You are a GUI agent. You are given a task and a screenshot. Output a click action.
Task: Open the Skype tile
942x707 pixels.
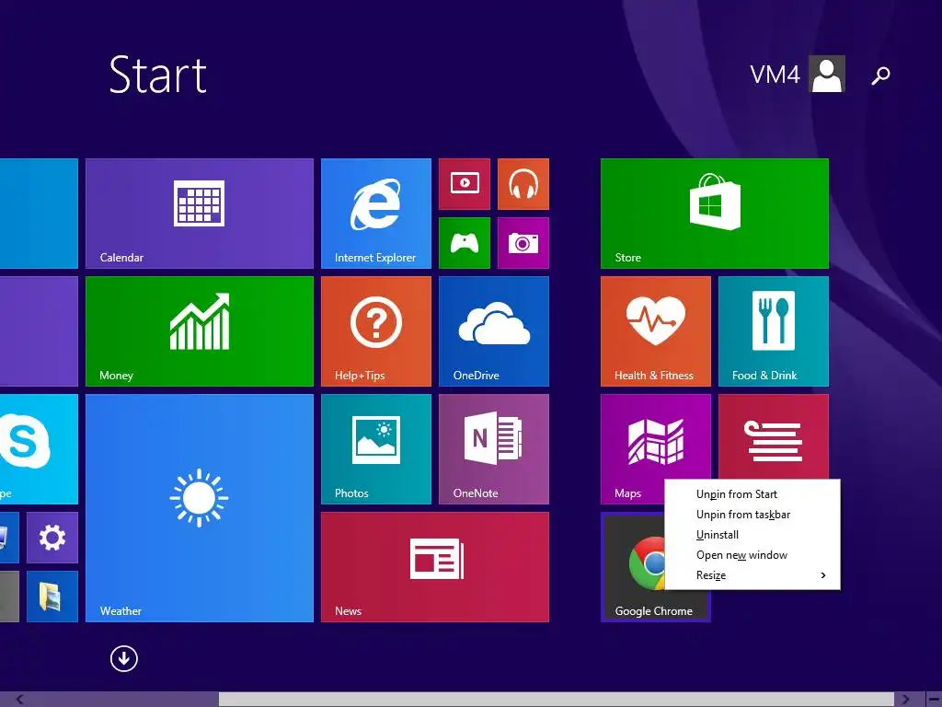point(39,449)
